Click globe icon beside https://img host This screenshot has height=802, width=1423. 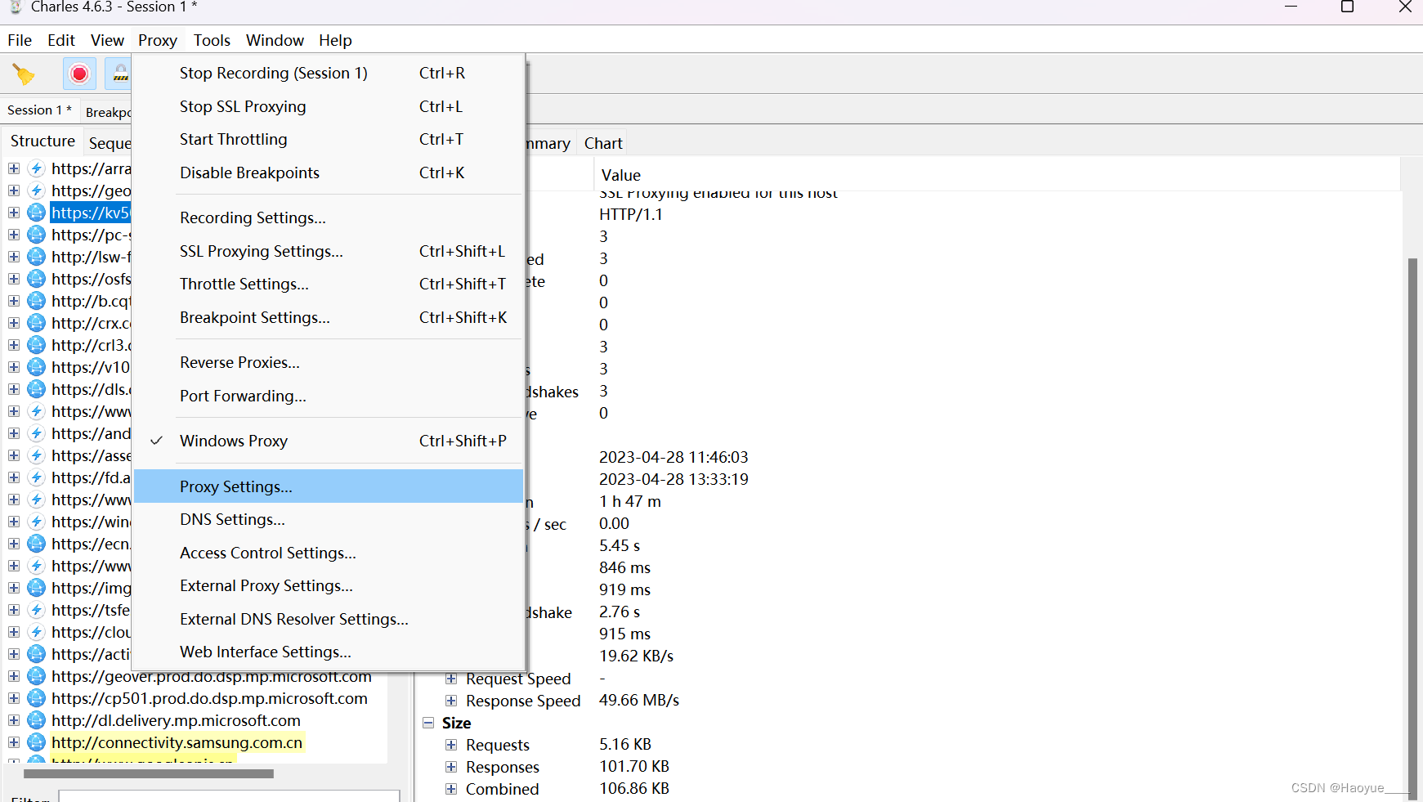[36, 588]
